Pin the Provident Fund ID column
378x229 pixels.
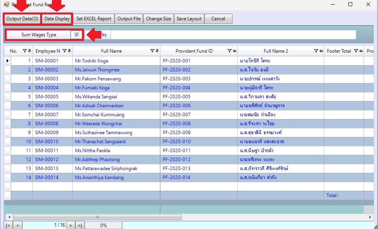[x=234, y=51]
